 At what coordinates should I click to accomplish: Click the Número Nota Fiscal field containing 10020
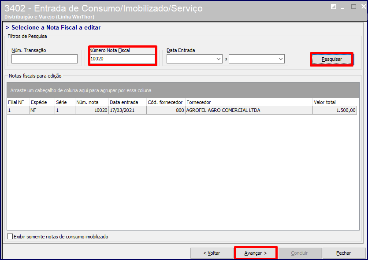(123, 59)
